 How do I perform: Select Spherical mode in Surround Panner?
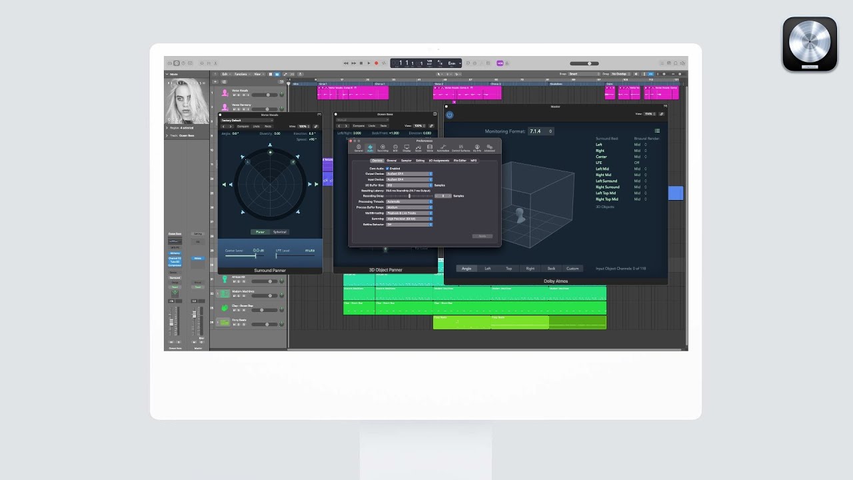(x=280, y=232)
